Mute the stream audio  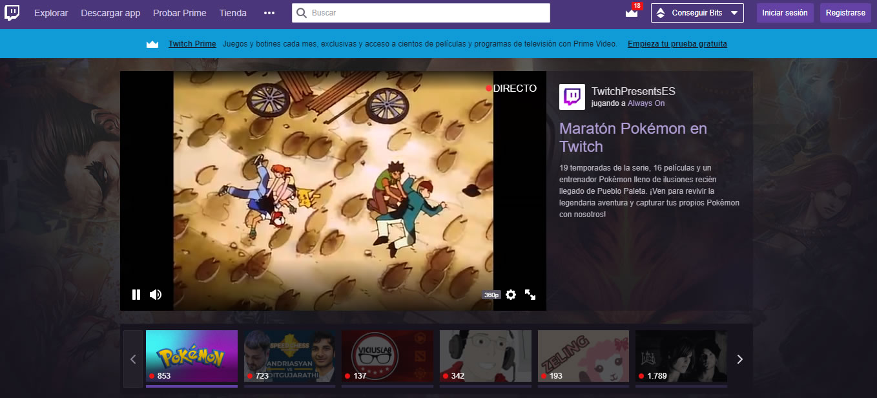pos(155,294)
